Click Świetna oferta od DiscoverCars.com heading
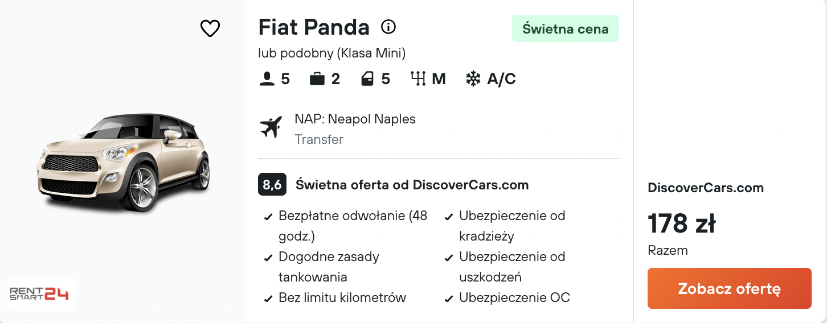The width and height of the screenshot is (827, 323). tap(412, 185)
